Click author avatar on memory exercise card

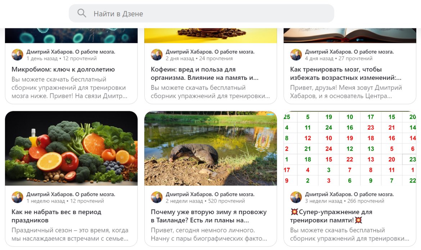[x=296, y=197]
